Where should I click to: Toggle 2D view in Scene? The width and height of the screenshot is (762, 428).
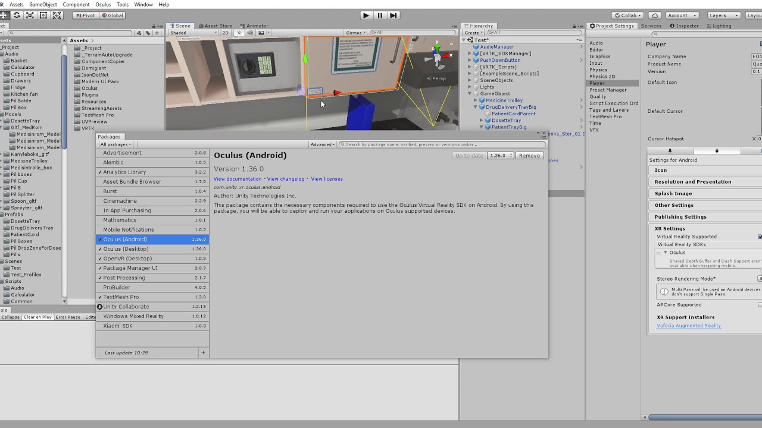[x=226, y=33]
